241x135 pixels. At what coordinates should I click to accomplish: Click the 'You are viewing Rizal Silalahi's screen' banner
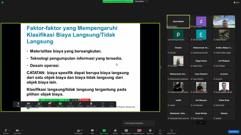tap(118, 1)
